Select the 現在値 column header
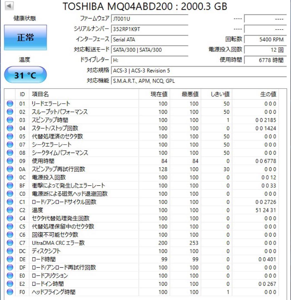 154,94
